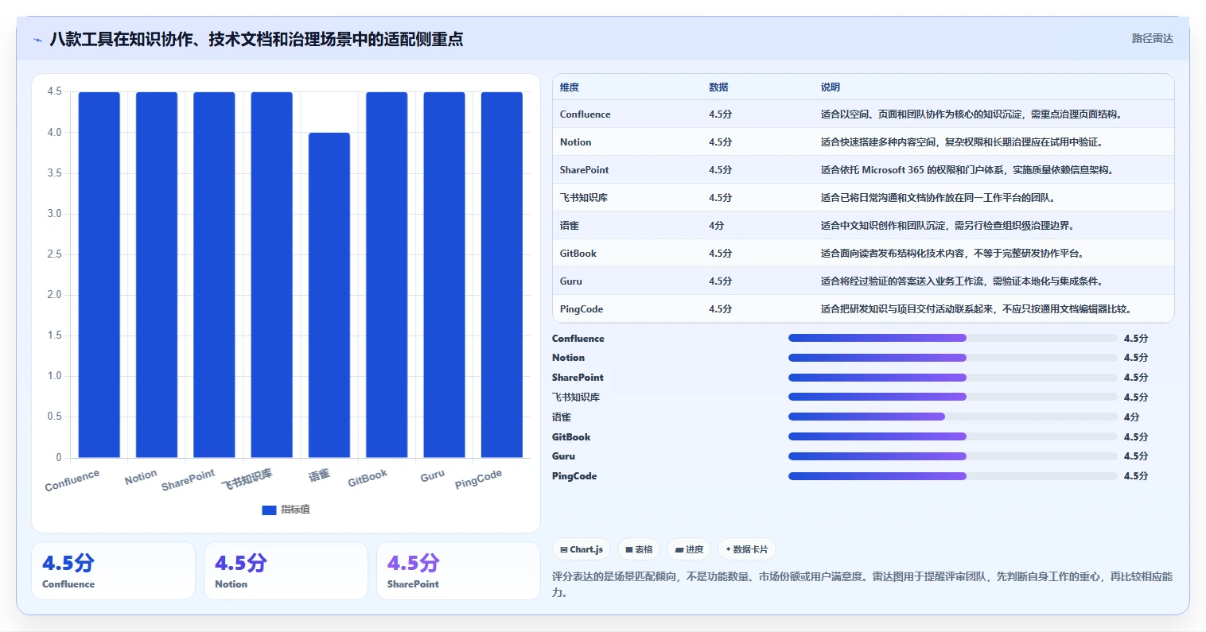This screenshot has height=632, width=1206.
Task: Click the Confluence description about 页面结构
Action: 972,114
